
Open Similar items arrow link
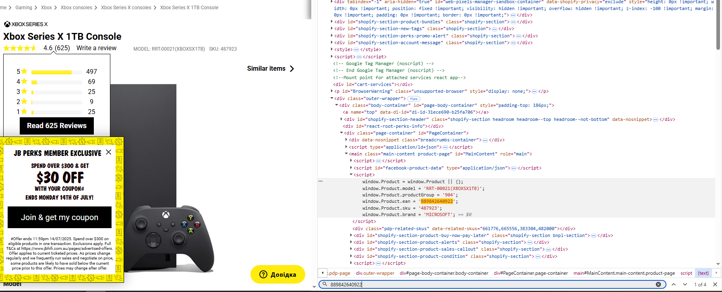pos(271,69)
